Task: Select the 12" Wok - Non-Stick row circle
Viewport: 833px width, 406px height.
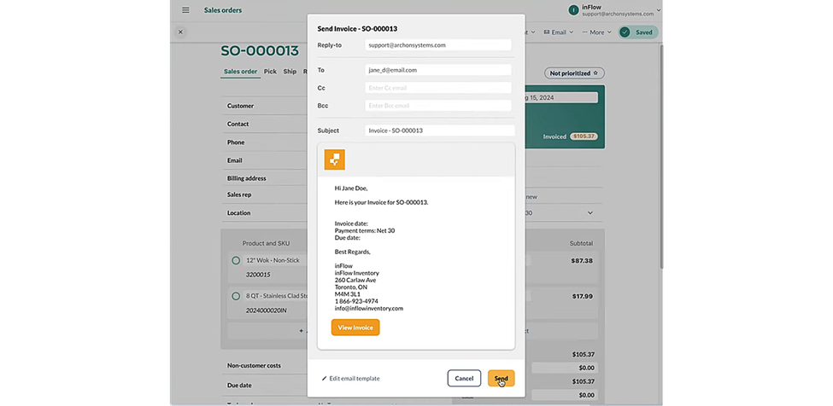Action: pos(236,260)
